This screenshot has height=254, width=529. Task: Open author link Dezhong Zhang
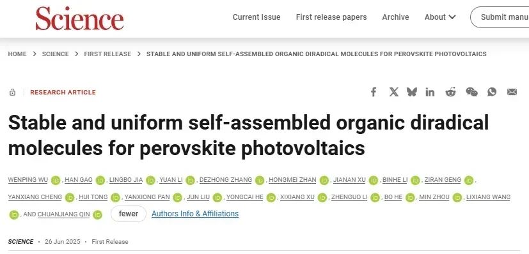[x=226, y=180]
